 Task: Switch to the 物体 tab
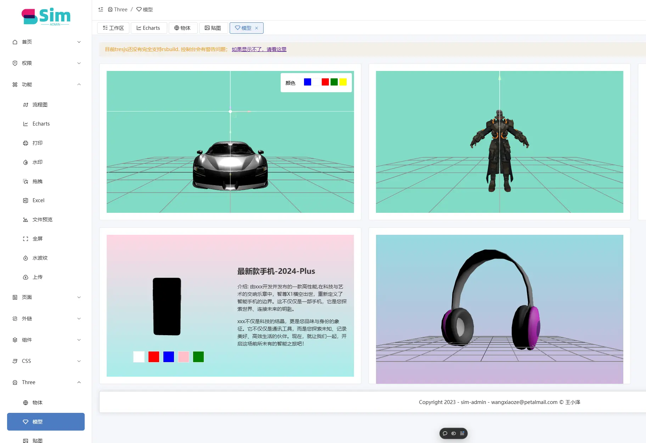point(182,28)
